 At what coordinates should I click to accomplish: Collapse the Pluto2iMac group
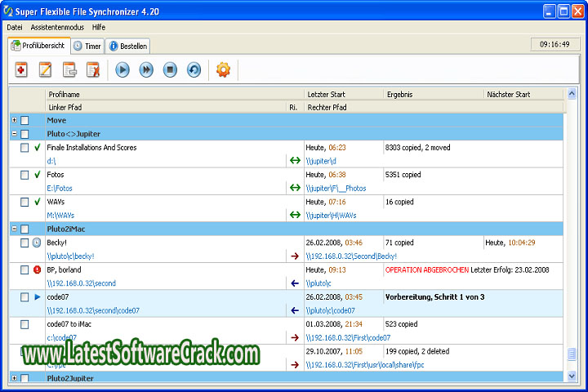(14, 229)
